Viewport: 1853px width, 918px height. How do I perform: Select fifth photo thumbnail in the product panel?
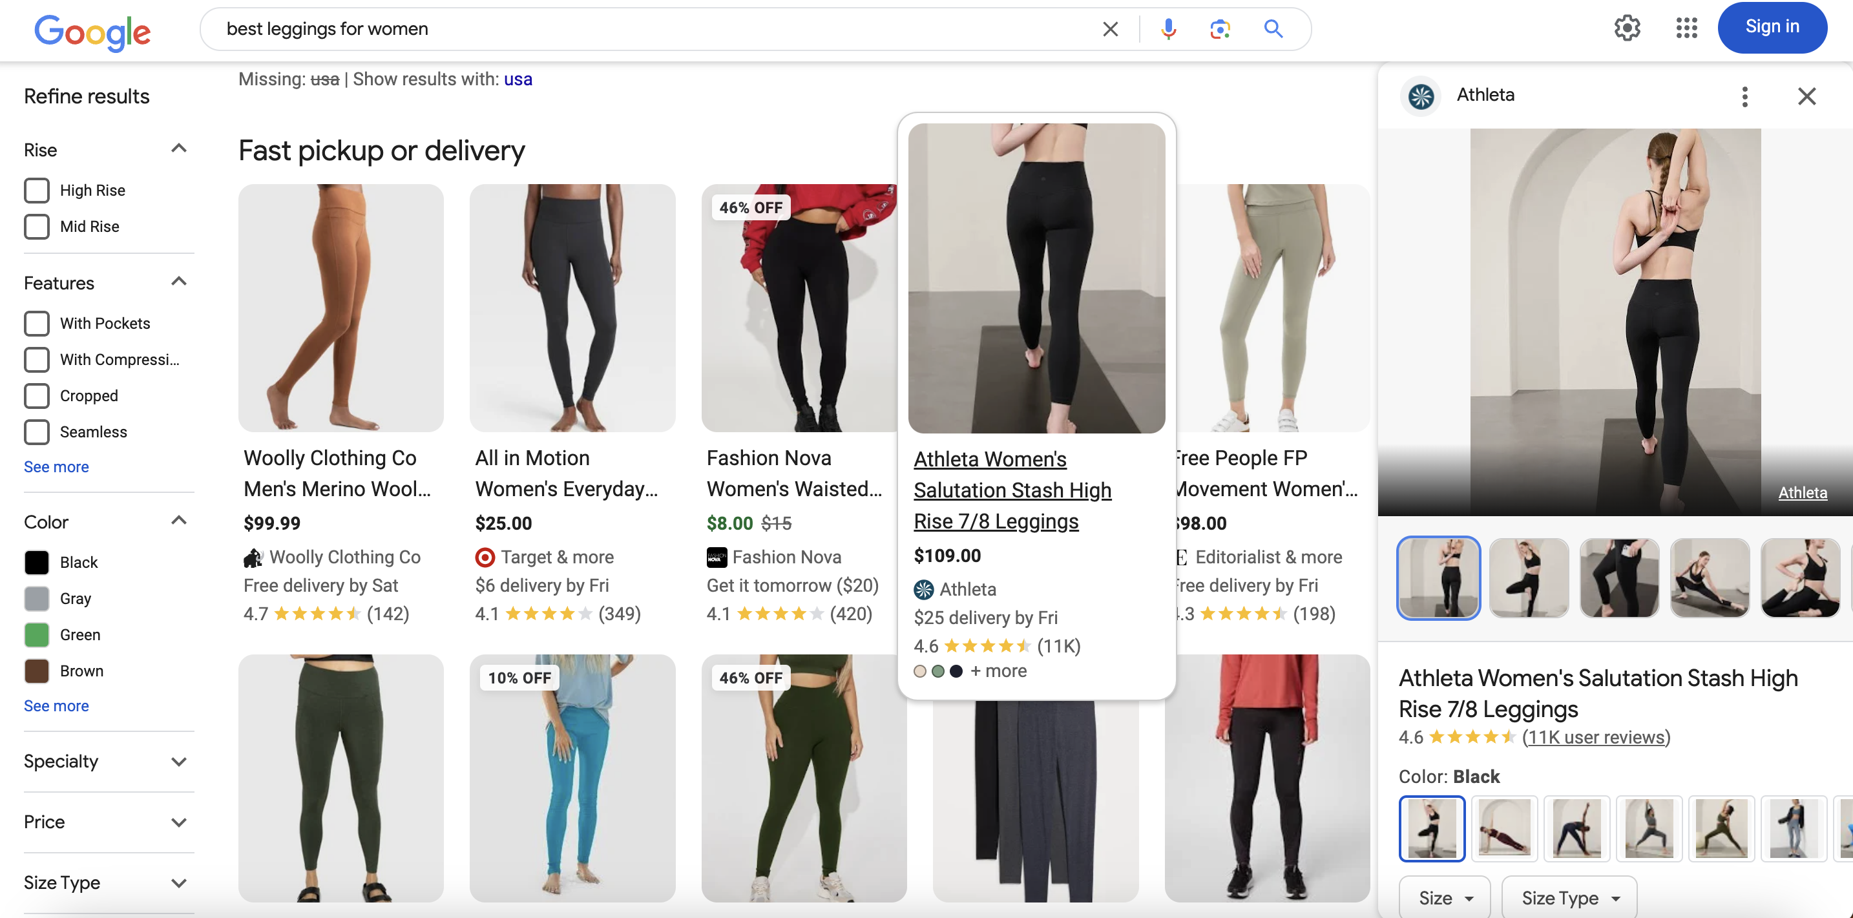(x=1800, y=578)
